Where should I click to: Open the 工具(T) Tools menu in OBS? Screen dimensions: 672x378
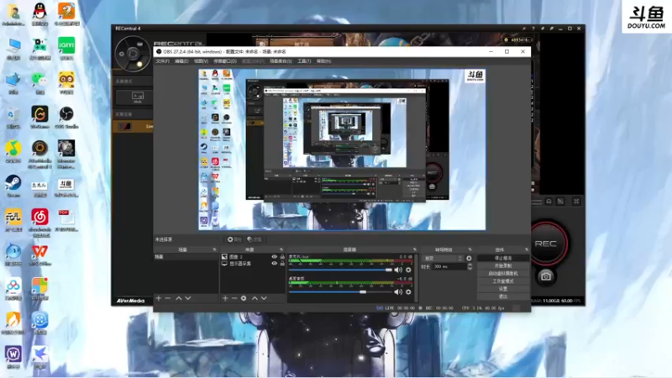(x=304, y=61)
